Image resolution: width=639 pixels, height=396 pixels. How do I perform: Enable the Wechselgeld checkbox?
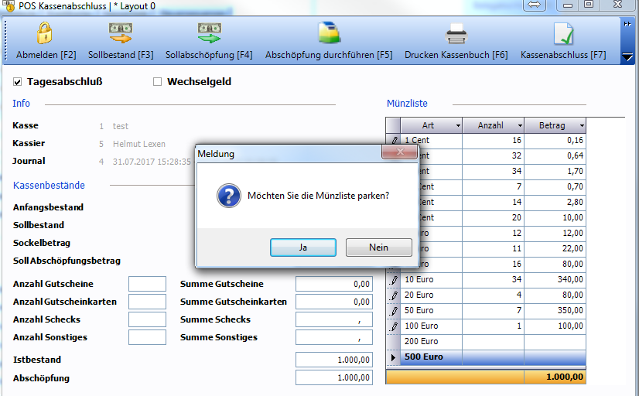[x=158, y=82]
